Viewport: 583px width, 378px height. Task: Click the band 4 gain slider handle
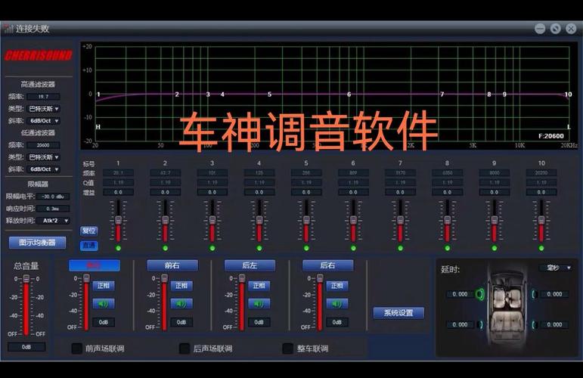pyautogui.click(x=259, y=219)
